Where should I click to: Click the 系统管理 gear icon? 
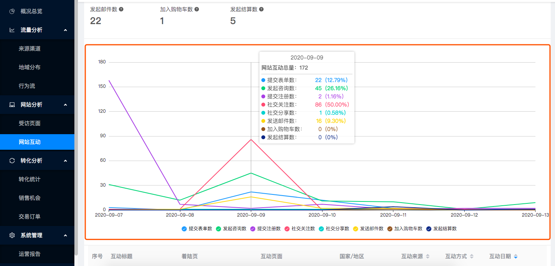12,235
